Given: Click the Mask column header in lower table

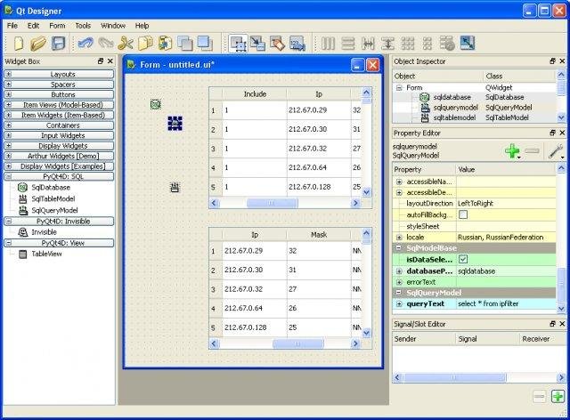Looking at the screenshot, I should [319, 235].
